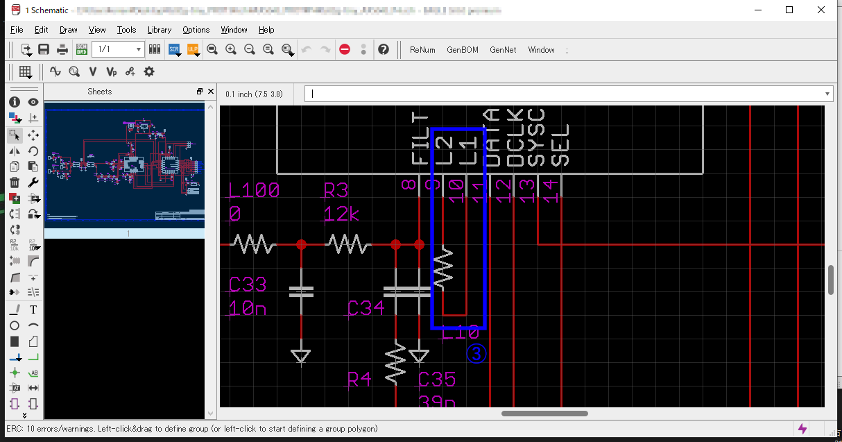Redraw the view with the zoom redraw icon
842x442 pixels.
click(x=268, y=50)
